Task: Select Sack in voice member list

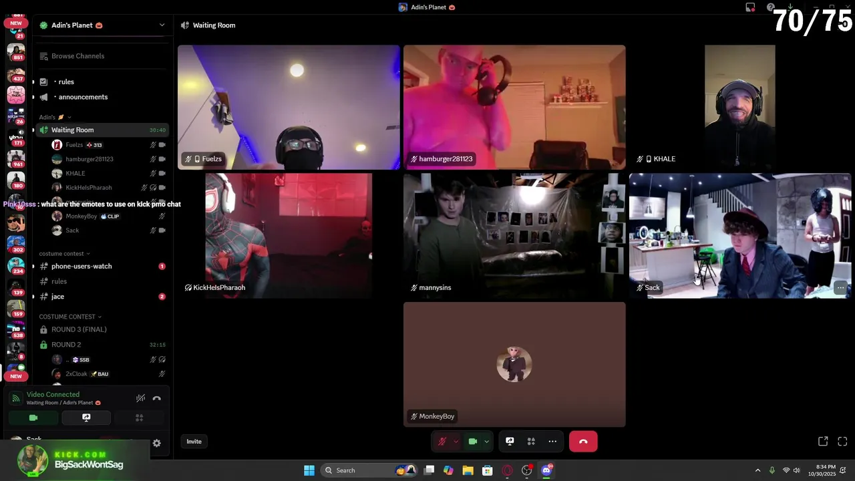Action: coord(108,230)
